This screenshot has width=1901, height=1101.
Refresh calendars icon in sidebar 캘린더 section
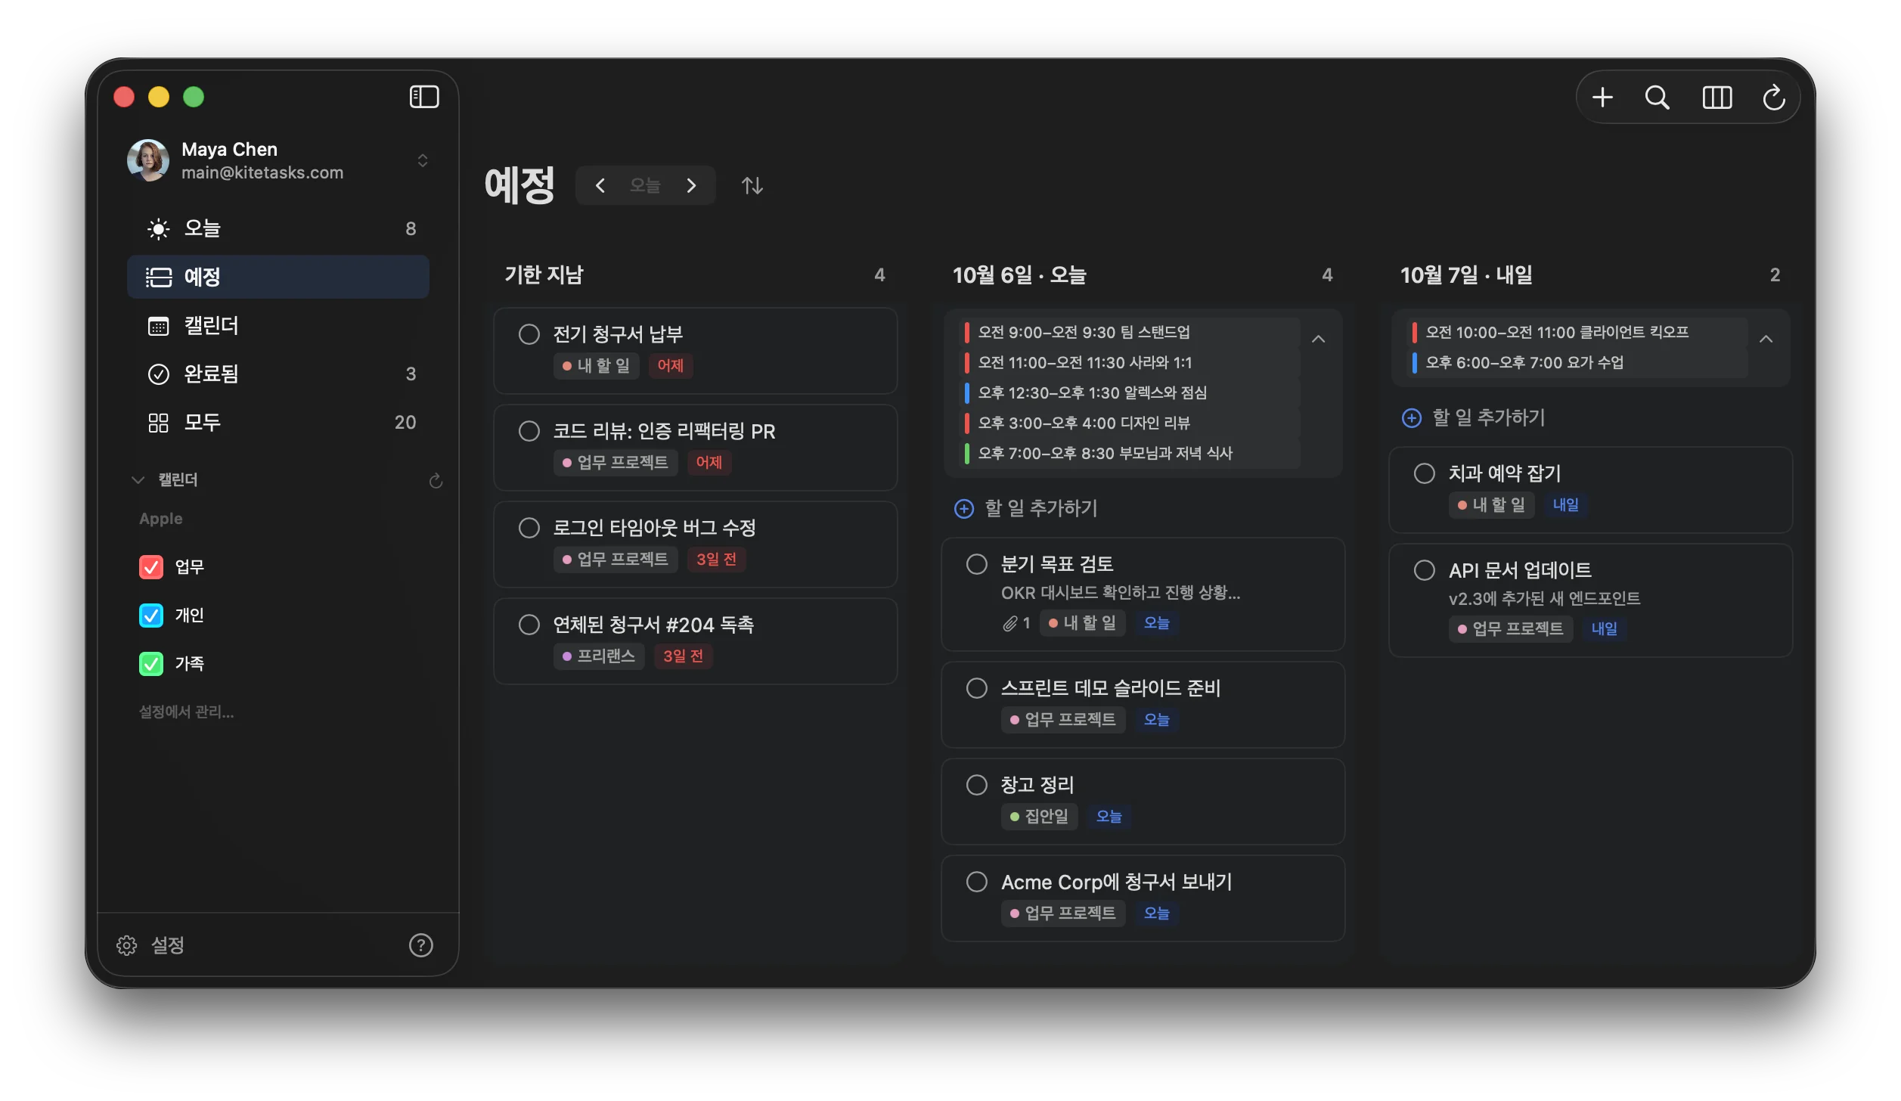click(436, 480)
